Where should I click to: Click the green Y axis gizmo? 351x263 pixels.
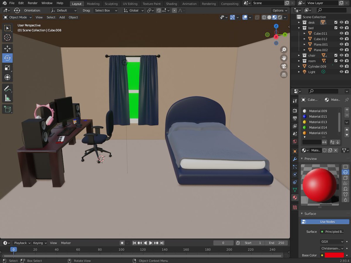[285, 34]
